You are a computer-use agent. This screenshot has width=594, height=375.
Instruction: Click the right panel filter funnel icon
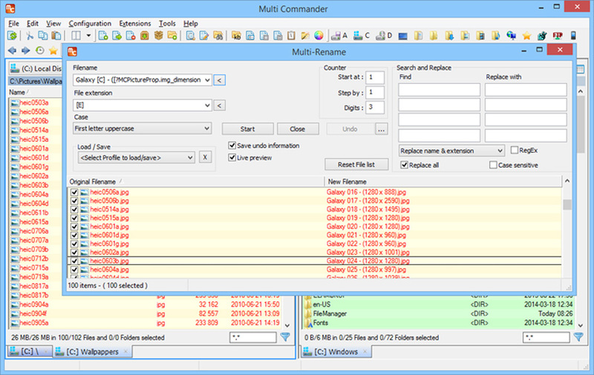tap(578, 336)
